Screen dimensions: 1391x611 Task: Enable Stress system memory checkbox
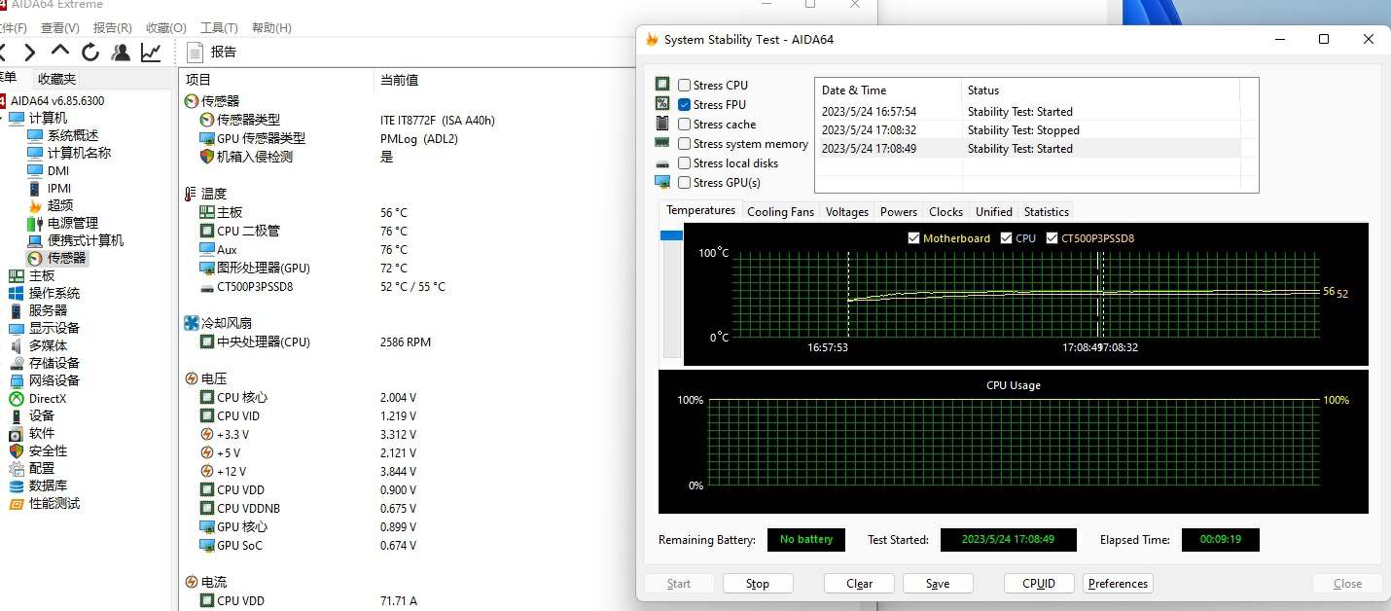tap(685, 144)
